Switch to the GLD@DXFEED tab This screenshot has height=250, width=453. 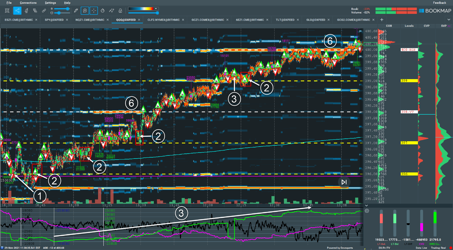(x=316, y=20)
